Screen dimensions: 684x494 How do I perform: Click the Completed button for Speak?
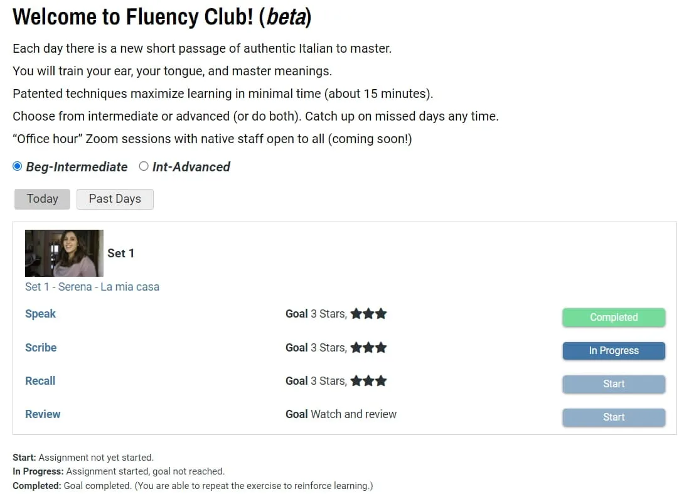pos(613,318)
